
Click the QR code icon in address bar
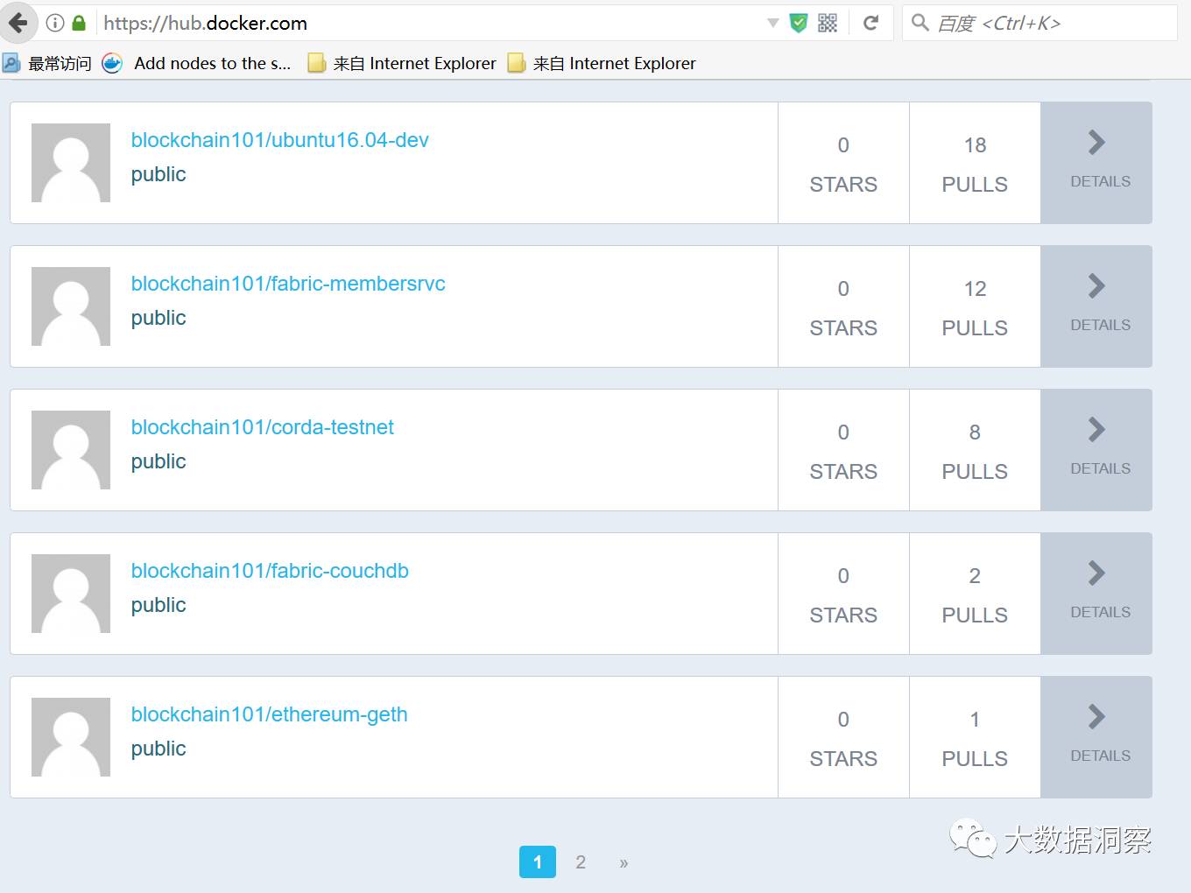[828, 24]
